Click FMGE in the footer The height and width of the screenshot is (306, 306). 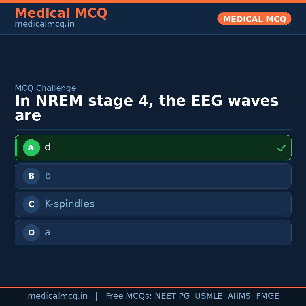[267, 296]
